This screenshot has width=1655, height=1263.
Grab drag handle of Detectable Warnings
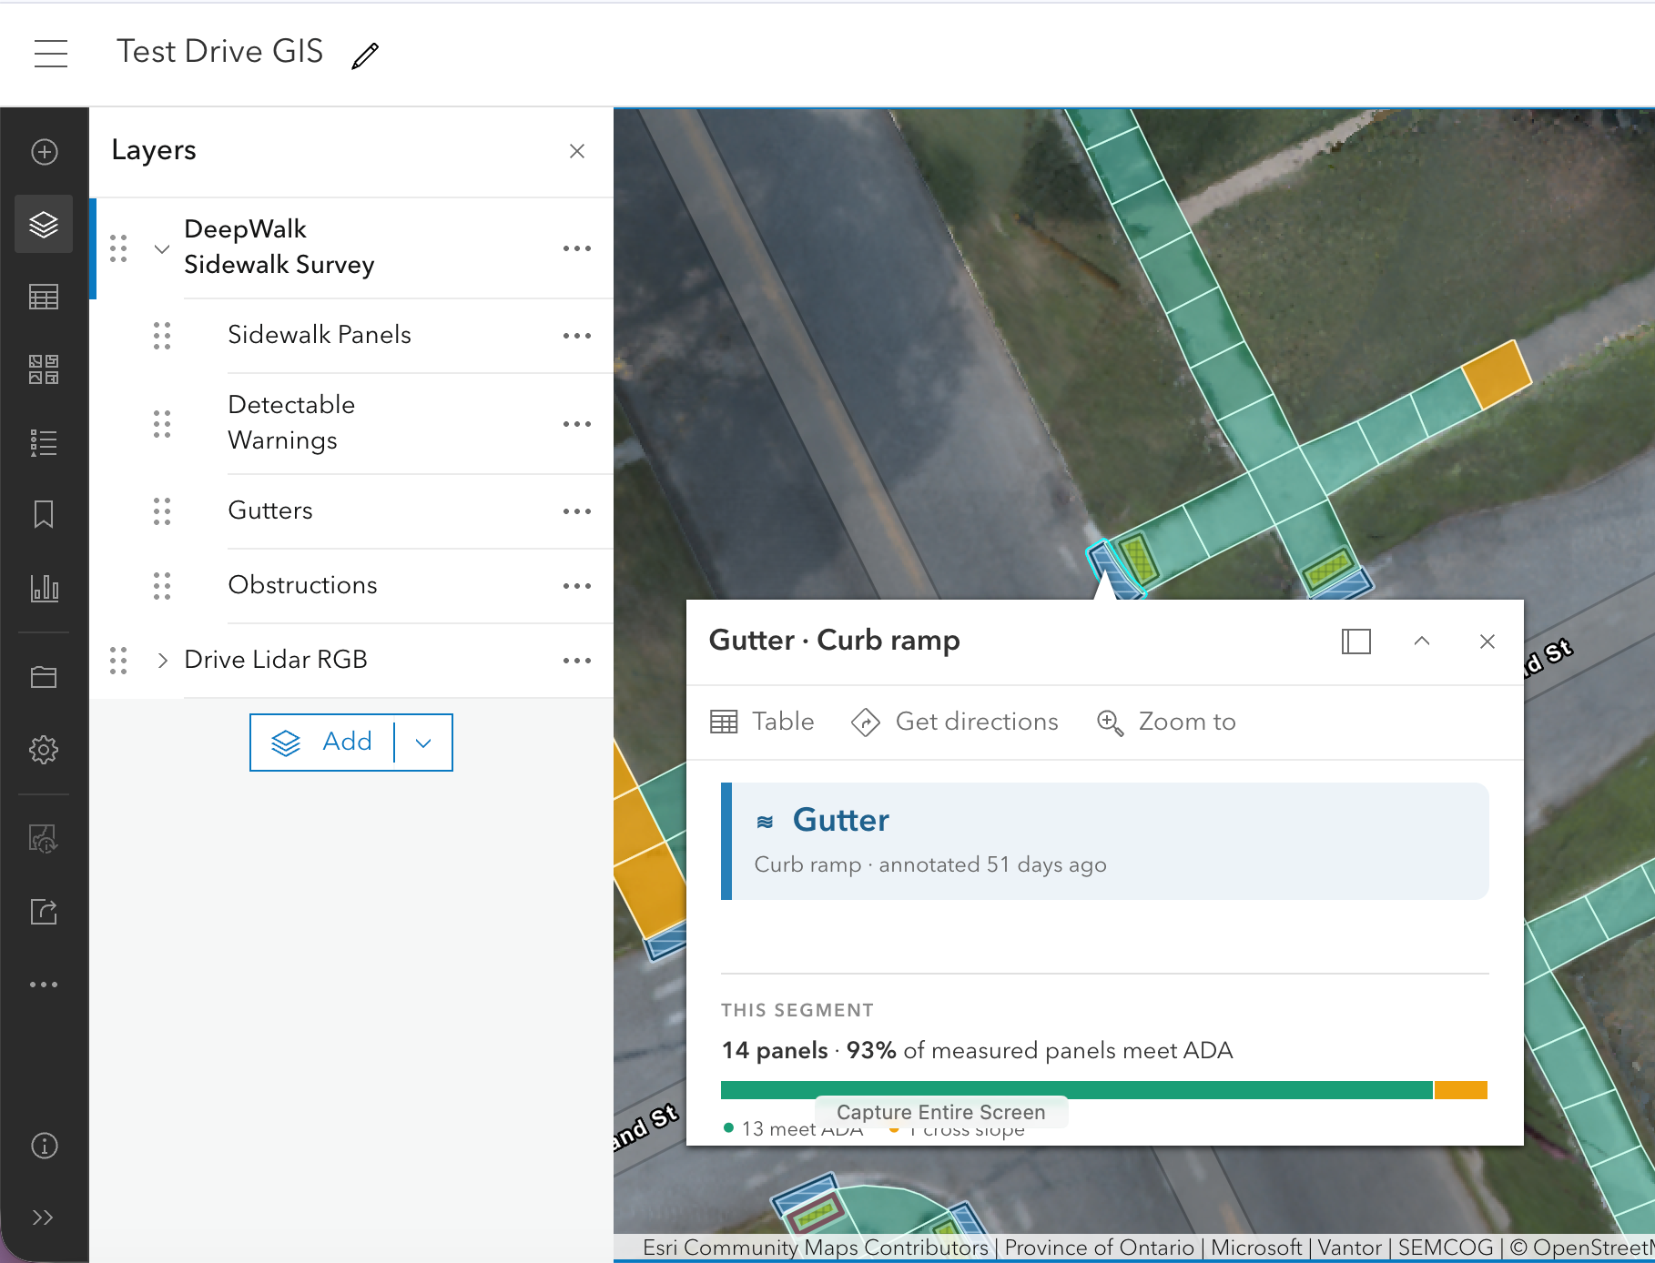[162, 424]
